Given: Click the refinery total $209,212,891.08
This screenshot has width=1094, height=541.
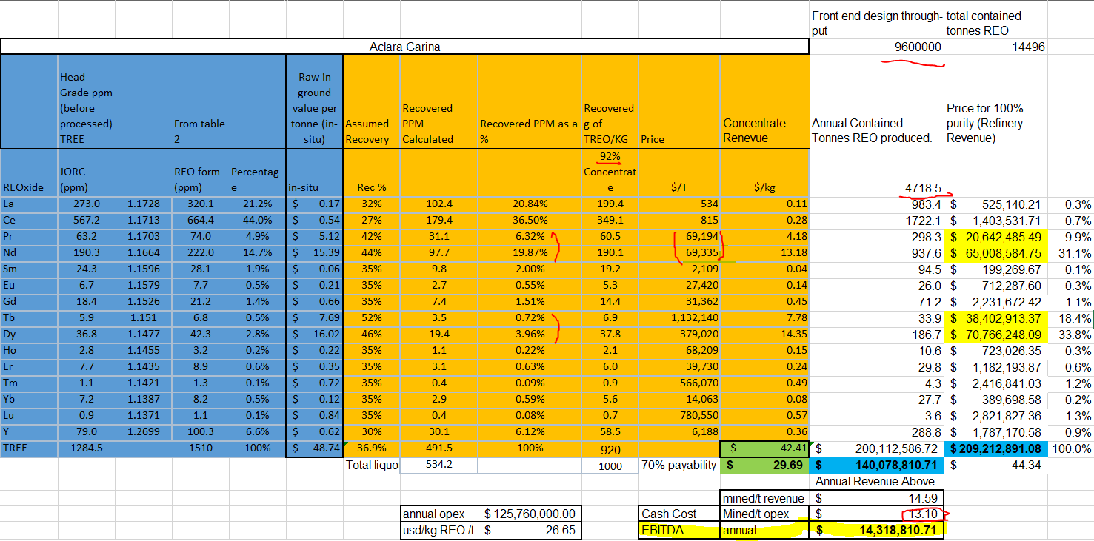Looking at the screenshot, I should click(995, 448).
